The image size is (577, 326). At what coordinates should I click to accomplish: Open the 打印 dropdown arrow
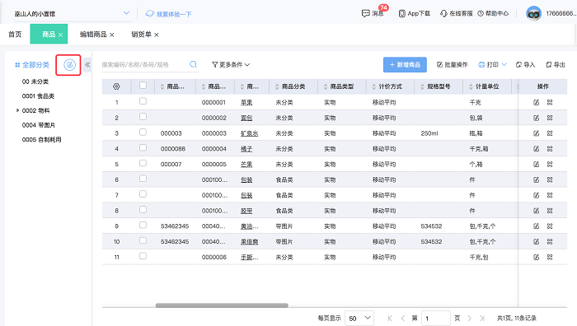pos(504,65)
